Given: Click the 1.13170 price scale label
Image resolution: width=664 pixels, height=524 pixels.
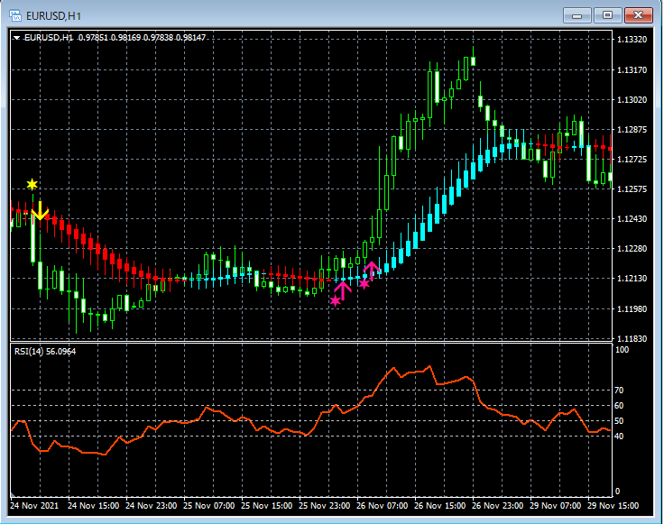Looking at the screenshot, I should pyautogui.click(x=632, y=69).
